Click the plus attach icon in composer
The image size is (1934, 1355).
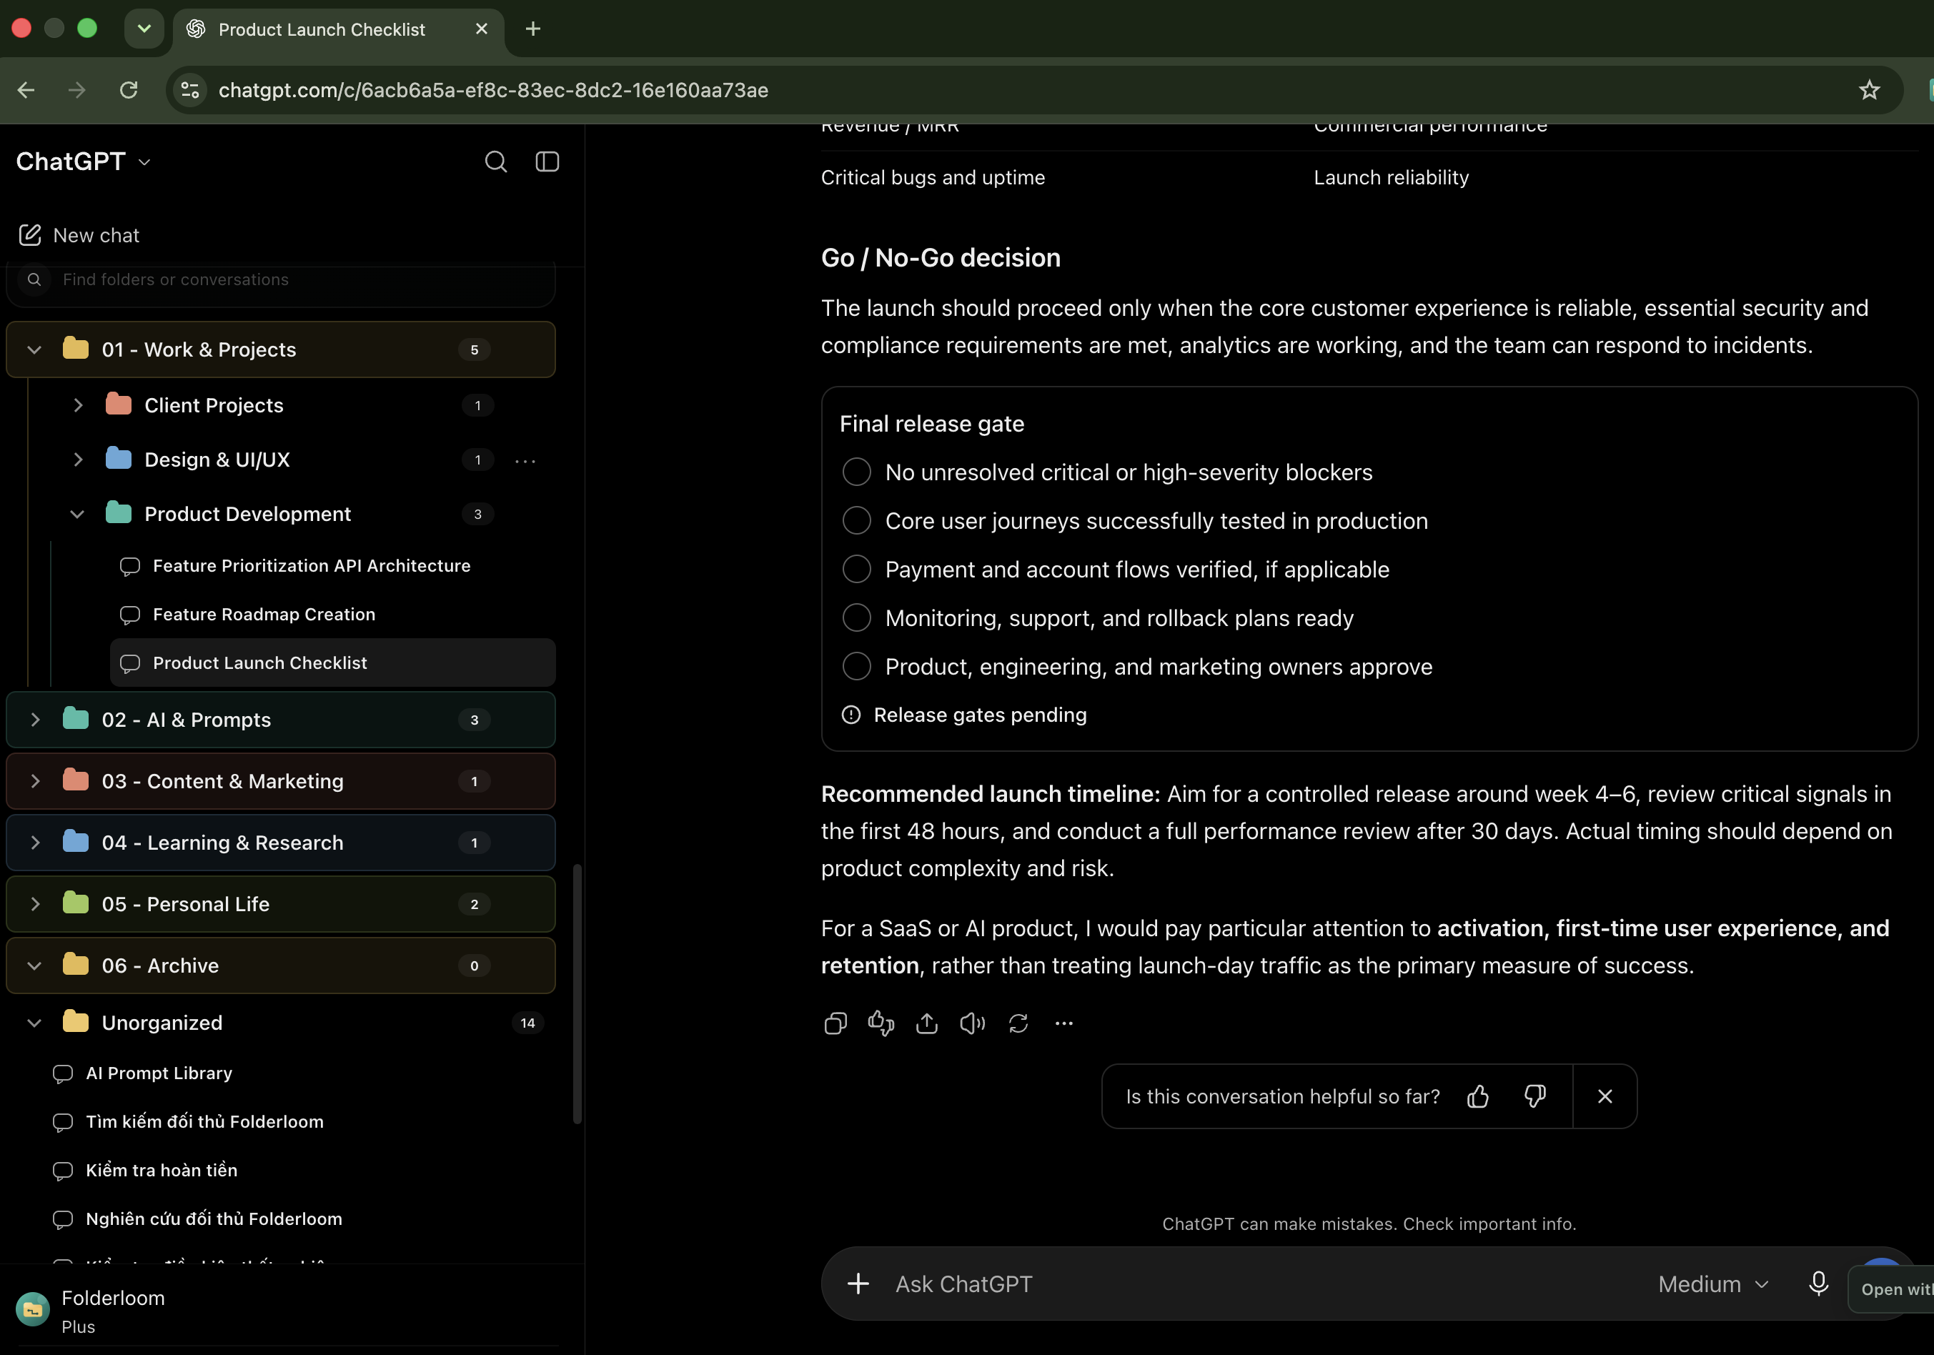click(858, 1284)
